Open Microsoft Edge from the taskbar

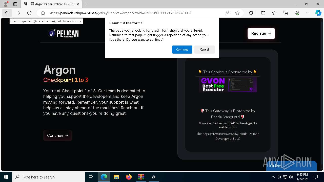(104, 177)
